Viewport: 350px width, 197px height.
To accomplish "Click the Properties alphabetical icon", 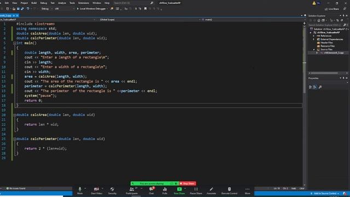I will [x=315, y=87].
